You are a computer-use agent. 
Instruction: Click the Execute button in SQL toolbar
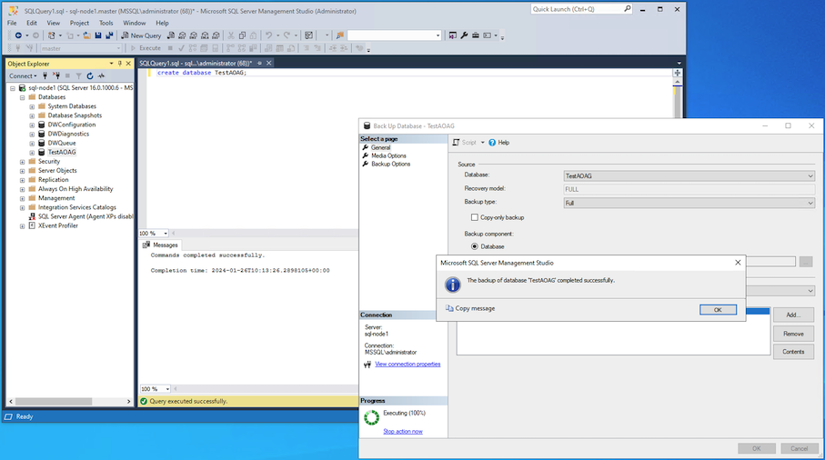click(x=146, y=48)
